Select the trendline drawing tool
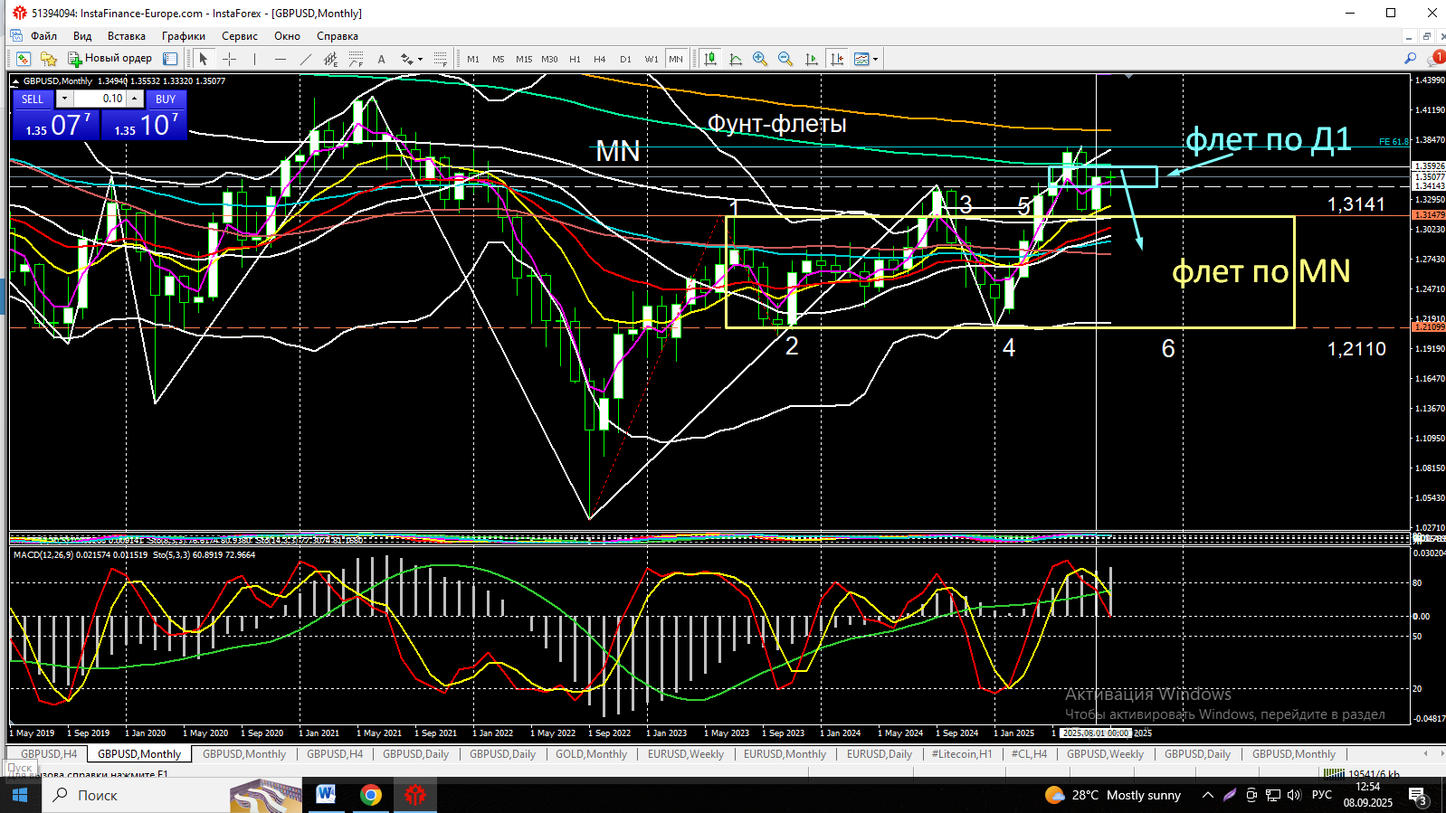 (x=305, y=59)
